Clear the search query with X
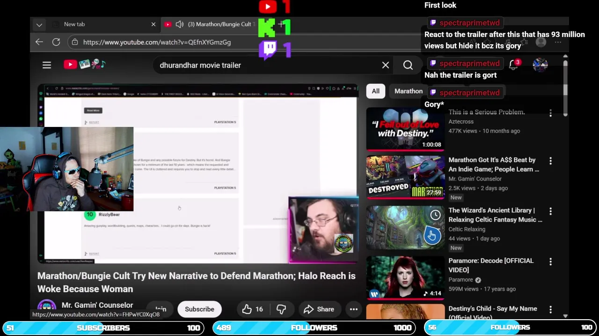 [386, 65]
